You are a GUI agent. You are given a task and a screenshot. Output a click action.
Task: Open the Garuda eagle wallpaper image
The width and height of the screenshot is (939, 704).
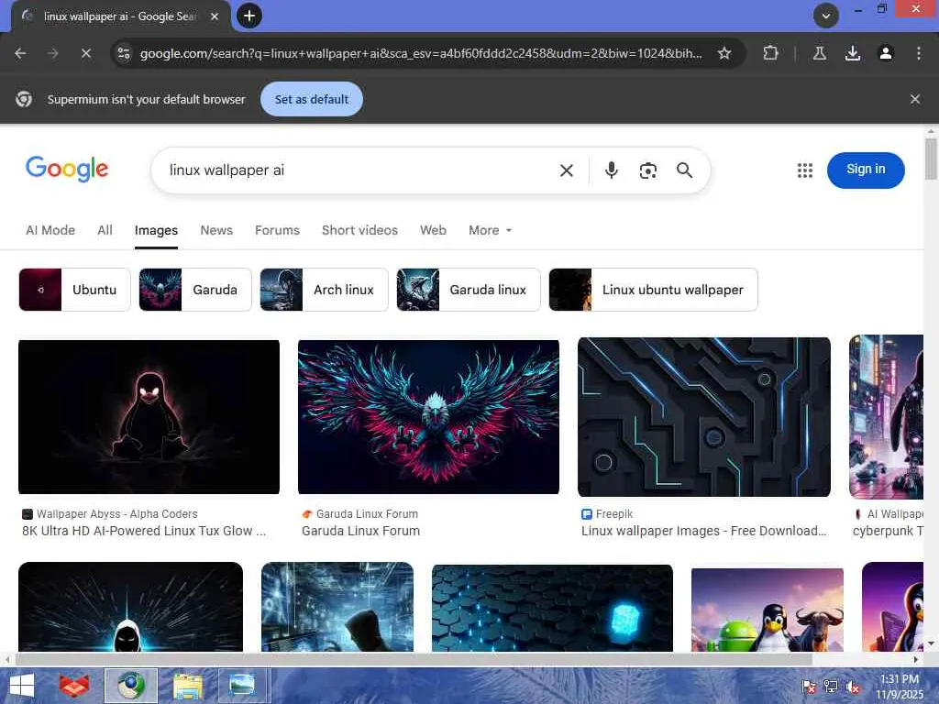click(x=429, y=417)
